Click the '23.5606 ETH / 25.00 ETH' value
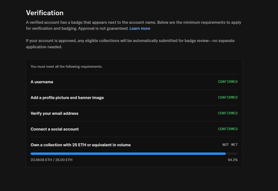 click(x=52, y=160)
